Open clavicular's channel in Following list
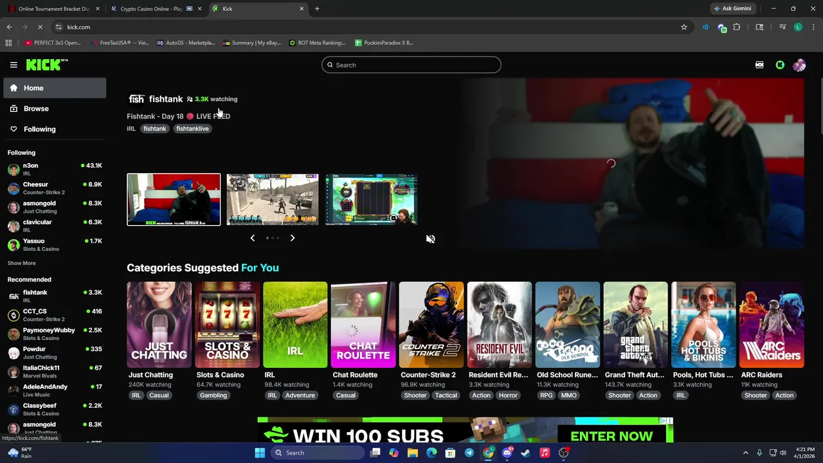 [55, 226]
